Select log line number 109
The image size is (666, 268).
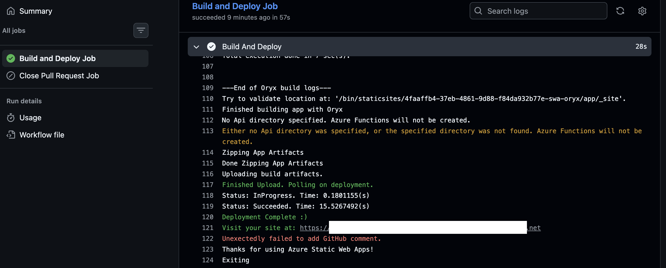click(x=208, y=88)
